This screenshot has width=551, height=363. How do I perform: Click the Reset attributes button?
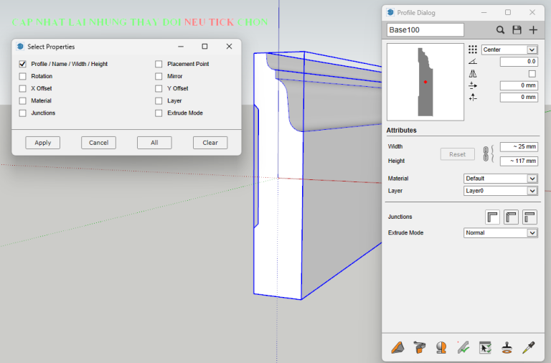pos(457,154)
